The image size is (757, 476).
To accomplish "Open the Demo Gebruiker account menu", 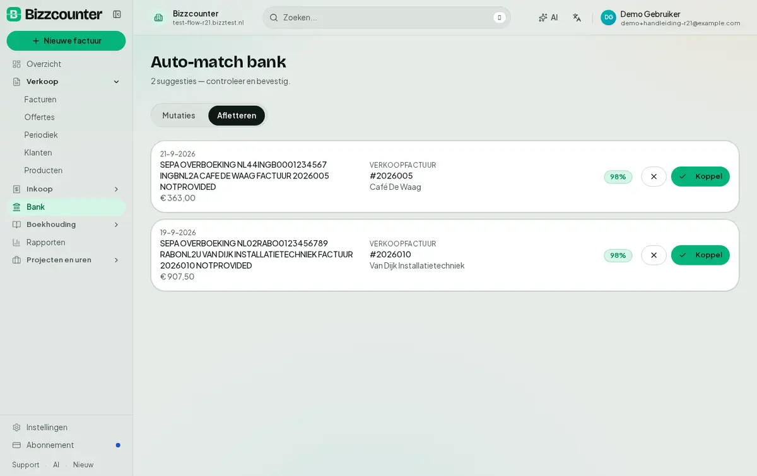I will point(671,18).
